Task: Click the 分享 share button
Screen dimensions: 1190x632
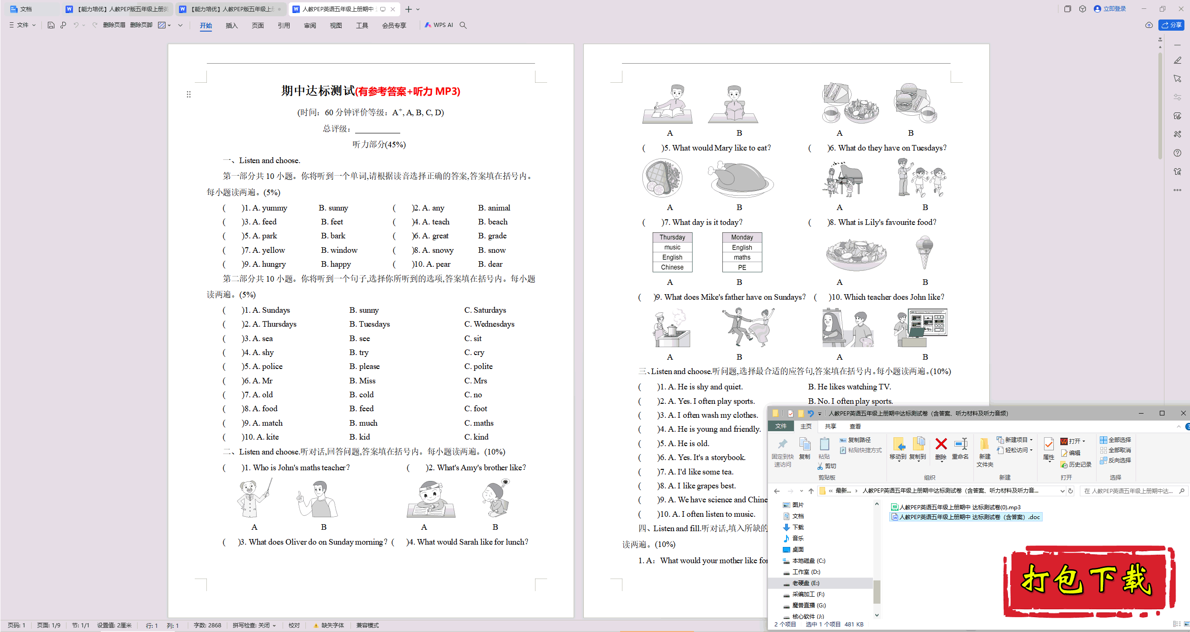Action: [x=1171, y=25]
